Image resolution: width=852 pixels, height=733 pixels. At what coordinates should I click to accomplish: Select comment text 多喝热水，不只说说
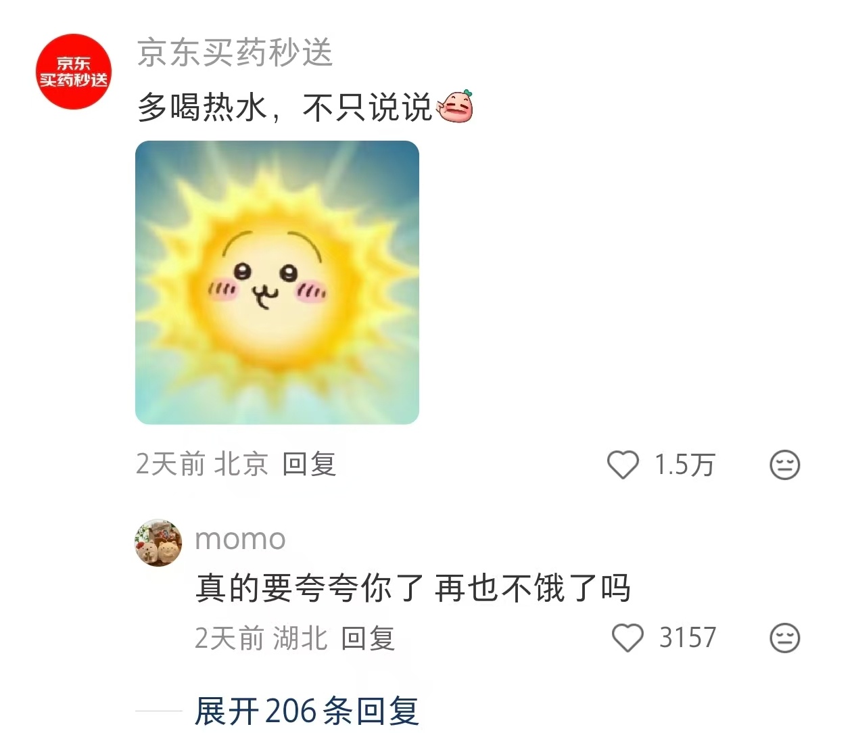285,108
